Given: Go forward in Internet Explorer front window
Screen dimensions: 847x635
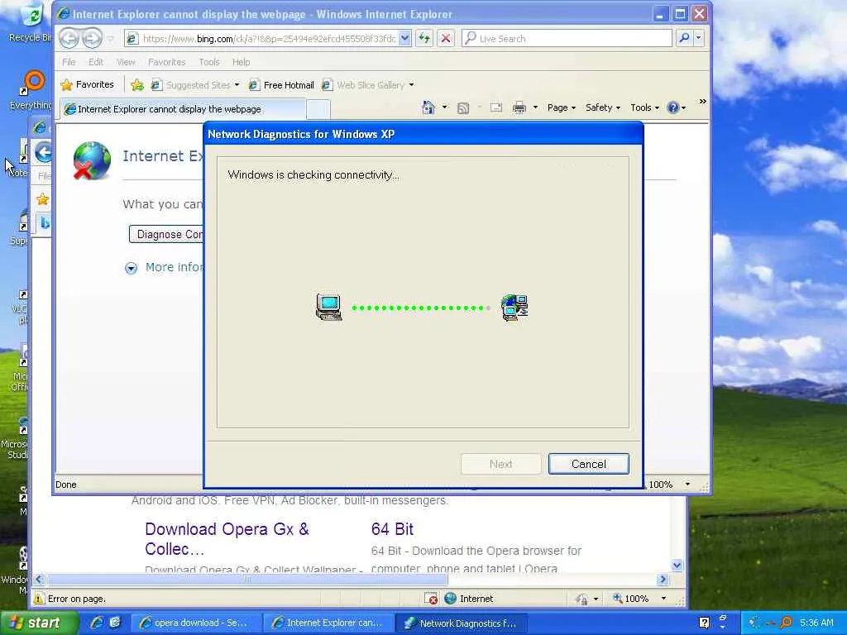Looking at the screenshot, I should click(92, 38).
